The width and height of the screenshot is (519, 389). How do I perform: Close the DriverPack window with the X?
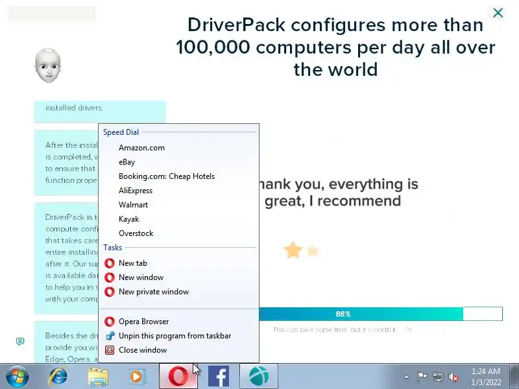click(498, 13)
